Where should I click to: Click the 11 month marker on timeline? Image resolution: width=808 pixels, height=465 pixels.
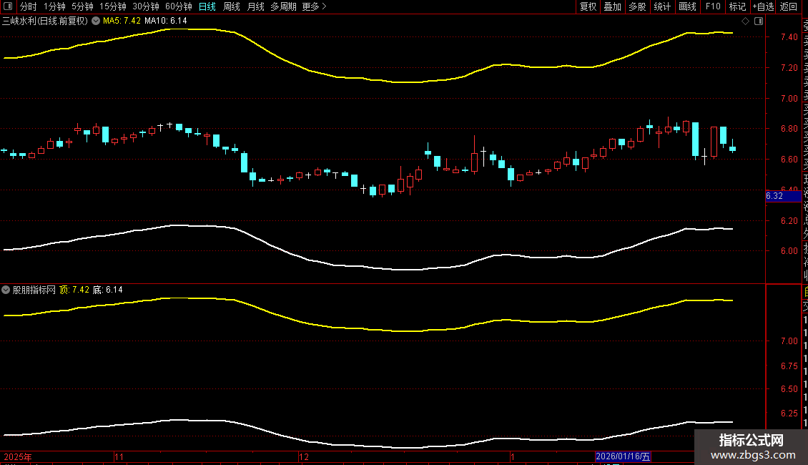(x=119, y=456)
